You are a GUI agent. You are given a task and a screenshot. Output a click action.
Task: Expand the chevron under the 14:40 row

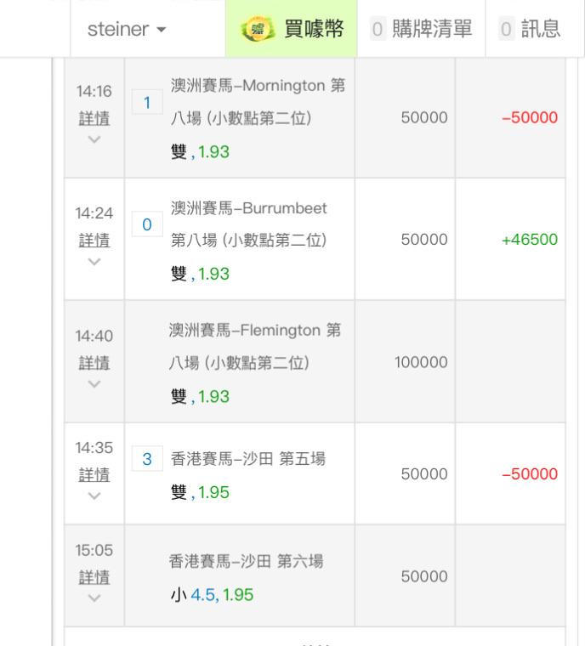(x=94, y=382)
